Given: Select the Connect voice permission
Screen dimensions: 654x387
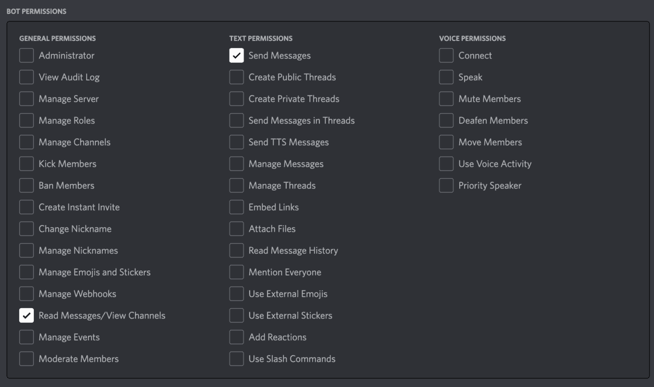Looking at the screenshot, I should click(446, 55).
